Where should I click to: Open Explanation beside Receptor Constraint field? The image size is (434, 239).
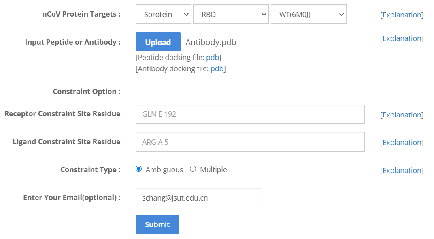402,115
